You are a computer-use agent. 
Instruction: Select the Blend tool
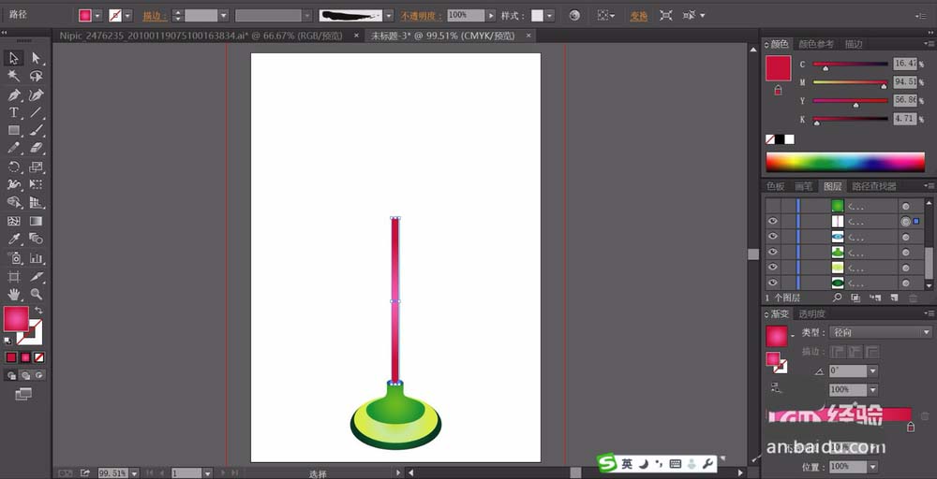36,239
